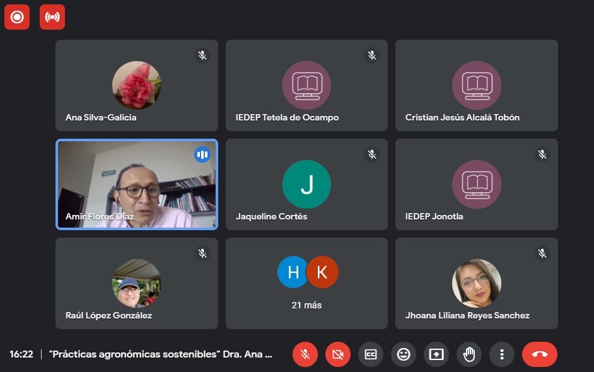Click the red recording indicator icon
594x372 pixels.
click(17, 17)
